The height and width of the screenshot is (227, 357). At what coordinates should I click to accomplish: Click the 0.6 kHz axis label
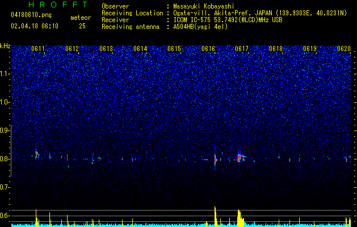(5, 216)
